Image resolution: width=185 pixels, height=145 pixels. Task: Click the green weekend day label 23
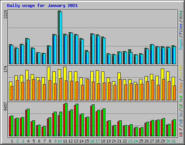(130, 141)
